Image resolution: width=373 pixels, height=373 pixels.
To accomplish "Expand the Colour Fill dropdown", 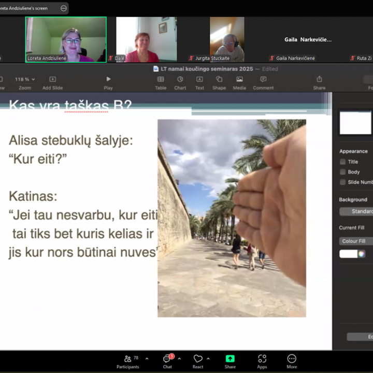I will tap(355, 241).
